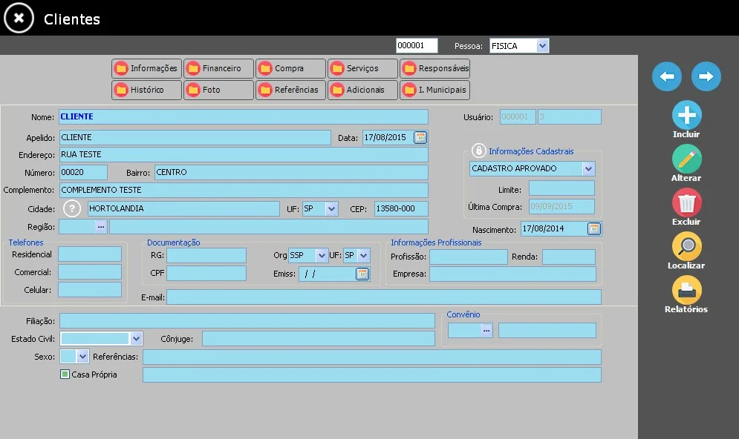Image resolution: width=739 pixels, height=439 pixels.
Task: Click the E-mail input field
Action: [x=384, y=297]
